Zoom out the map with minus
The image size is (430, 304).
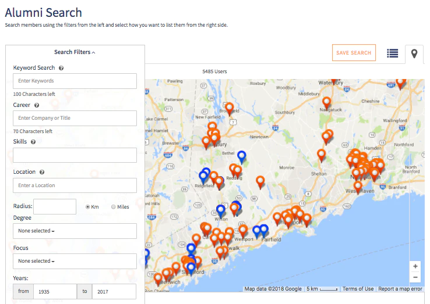415,277
